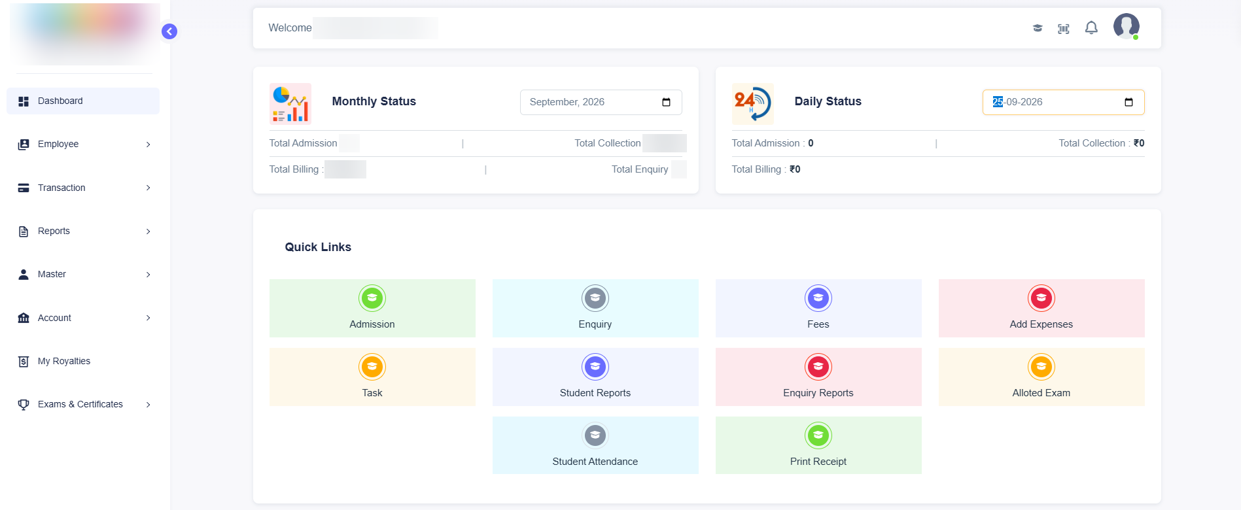This screenshot has height=510, width=1241.
Task: Click the September, 2026 month field
Action: point(601,102)
